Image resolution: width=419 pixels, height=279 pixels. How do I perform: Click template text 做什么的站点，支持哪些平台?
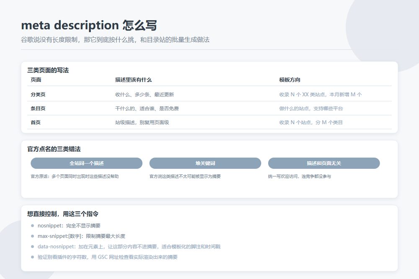click(x=311, y=108)
